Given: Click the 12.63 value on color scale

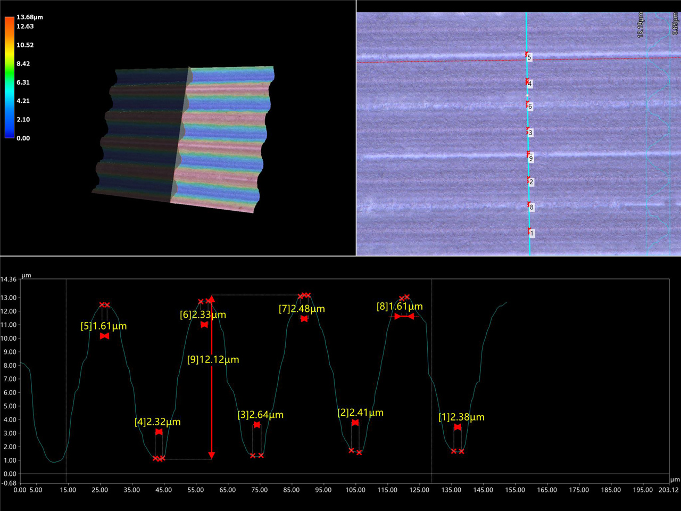Looking at the screenshot, I should 25,27.
